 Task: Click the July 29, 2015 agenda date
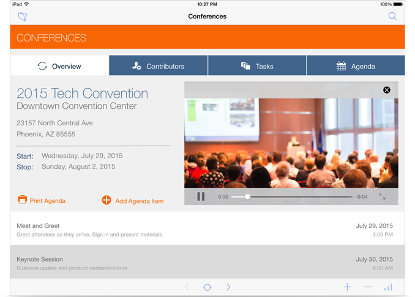(374, 226)
